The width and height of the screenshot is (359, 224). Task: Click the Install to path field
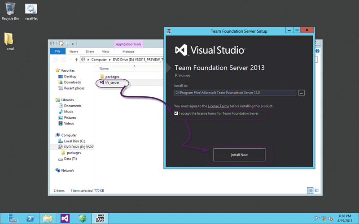(235, 93)
